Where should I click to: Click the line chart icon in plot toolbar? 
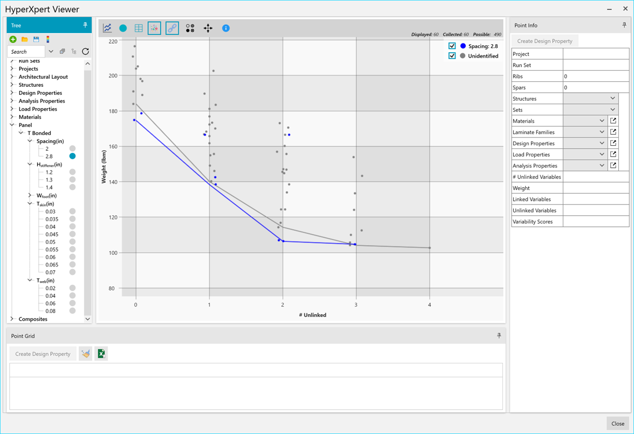(107, 28)
